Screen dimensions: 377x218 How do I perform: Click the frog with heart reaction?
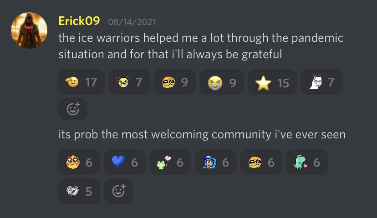[x=170, y=162]
